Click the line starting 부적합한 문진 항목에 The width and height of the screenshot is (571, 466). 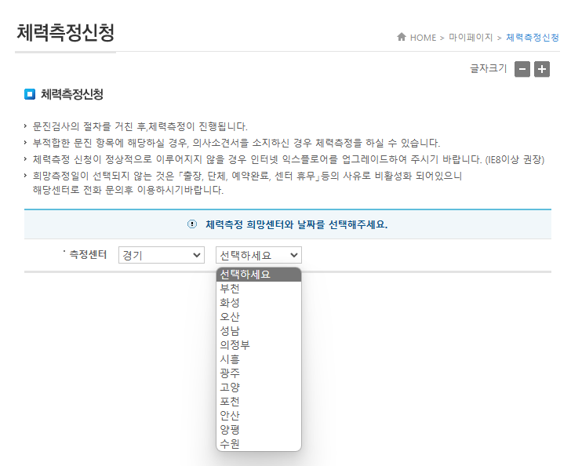(x=236, y=143)
